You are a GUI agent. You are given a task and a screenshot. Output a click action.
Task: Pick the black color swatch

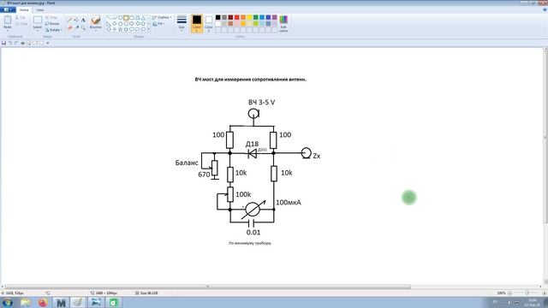click(x=218, y=17)
